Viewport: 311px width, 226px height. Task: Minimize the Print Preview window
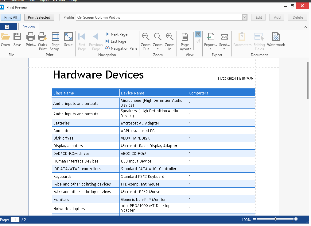pyautogui.click(x=286, y=6)
